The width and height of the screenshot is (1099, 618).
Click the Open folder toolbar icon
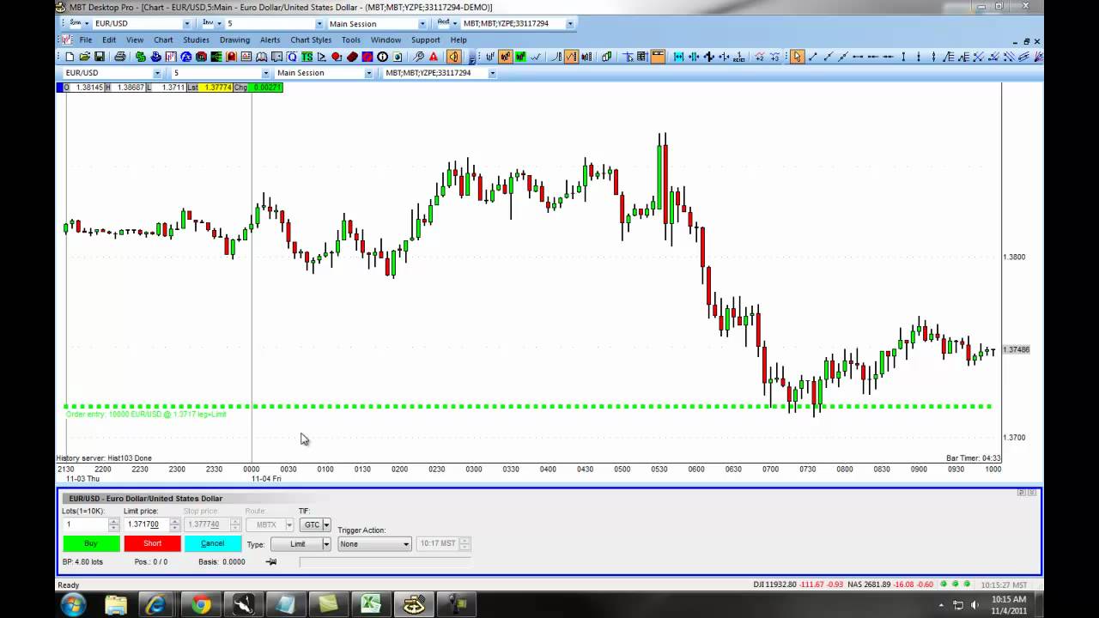85,57
